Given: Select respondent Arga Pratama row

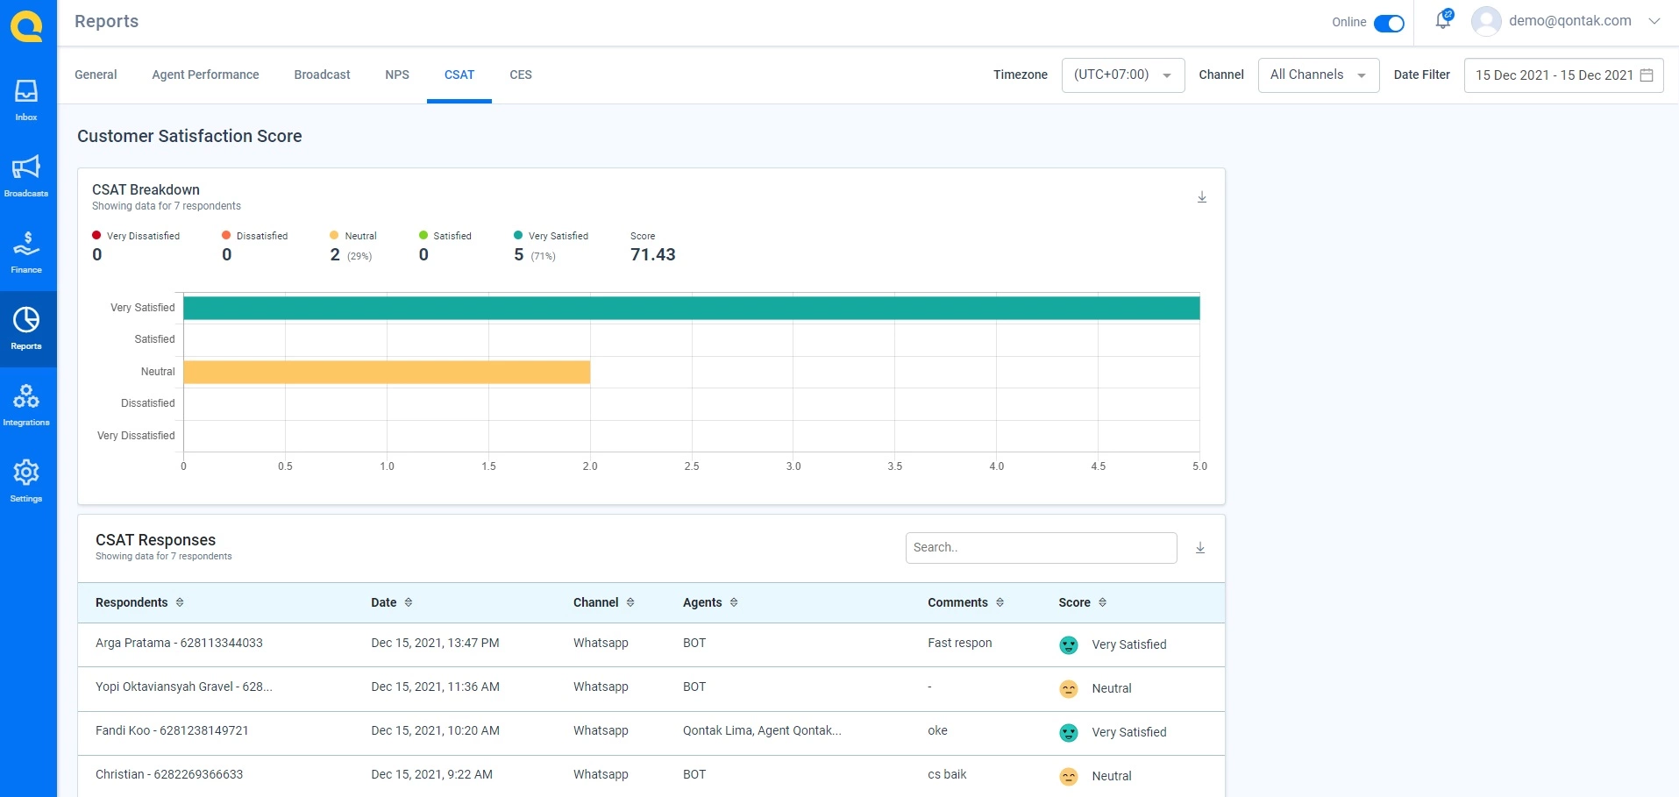Looking at the screenshot, I should click(x=651, y=644).
